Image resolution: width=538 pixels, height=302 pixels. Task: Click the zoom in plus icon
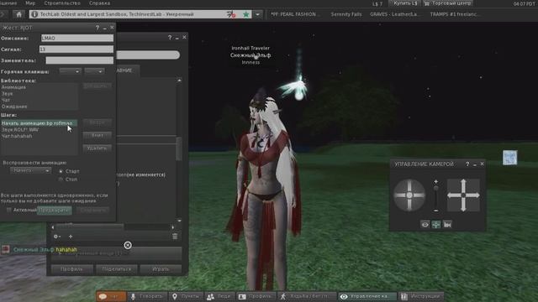point(435,181)
